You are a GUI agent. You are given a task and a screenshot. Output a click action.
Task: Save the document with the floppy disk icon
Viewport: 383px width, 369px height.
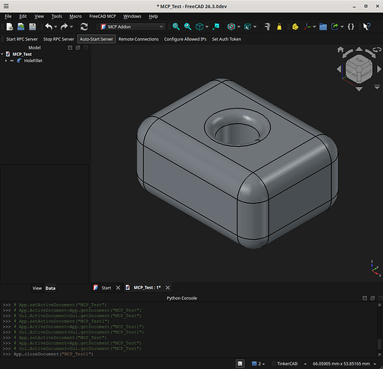click(x=33, y=27)
